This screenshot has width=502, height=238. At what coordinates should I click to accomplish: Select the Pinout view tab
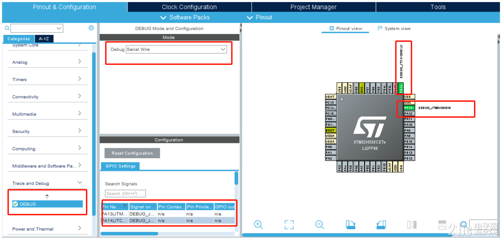click(345, 28)
